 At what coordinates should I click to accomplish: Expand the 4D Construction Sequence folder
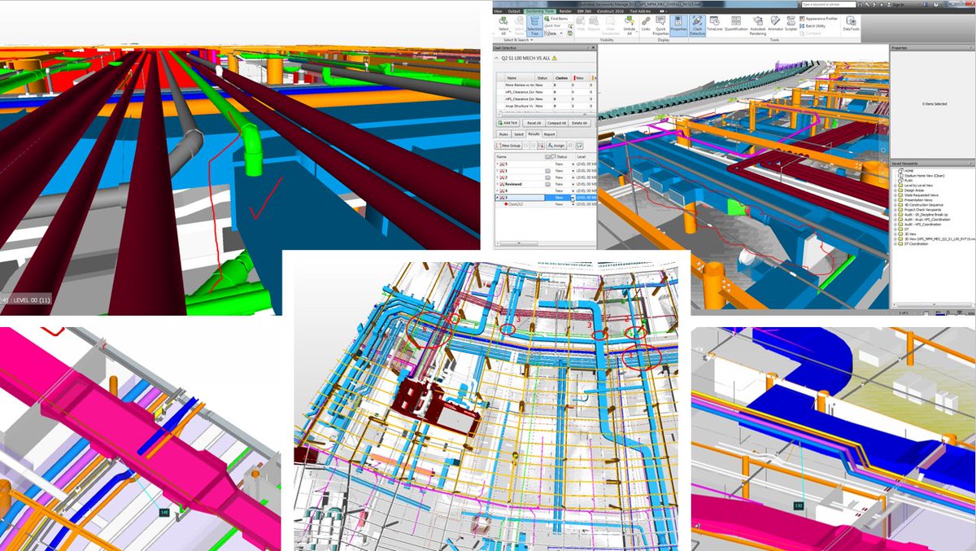click(x=895, y=205)
